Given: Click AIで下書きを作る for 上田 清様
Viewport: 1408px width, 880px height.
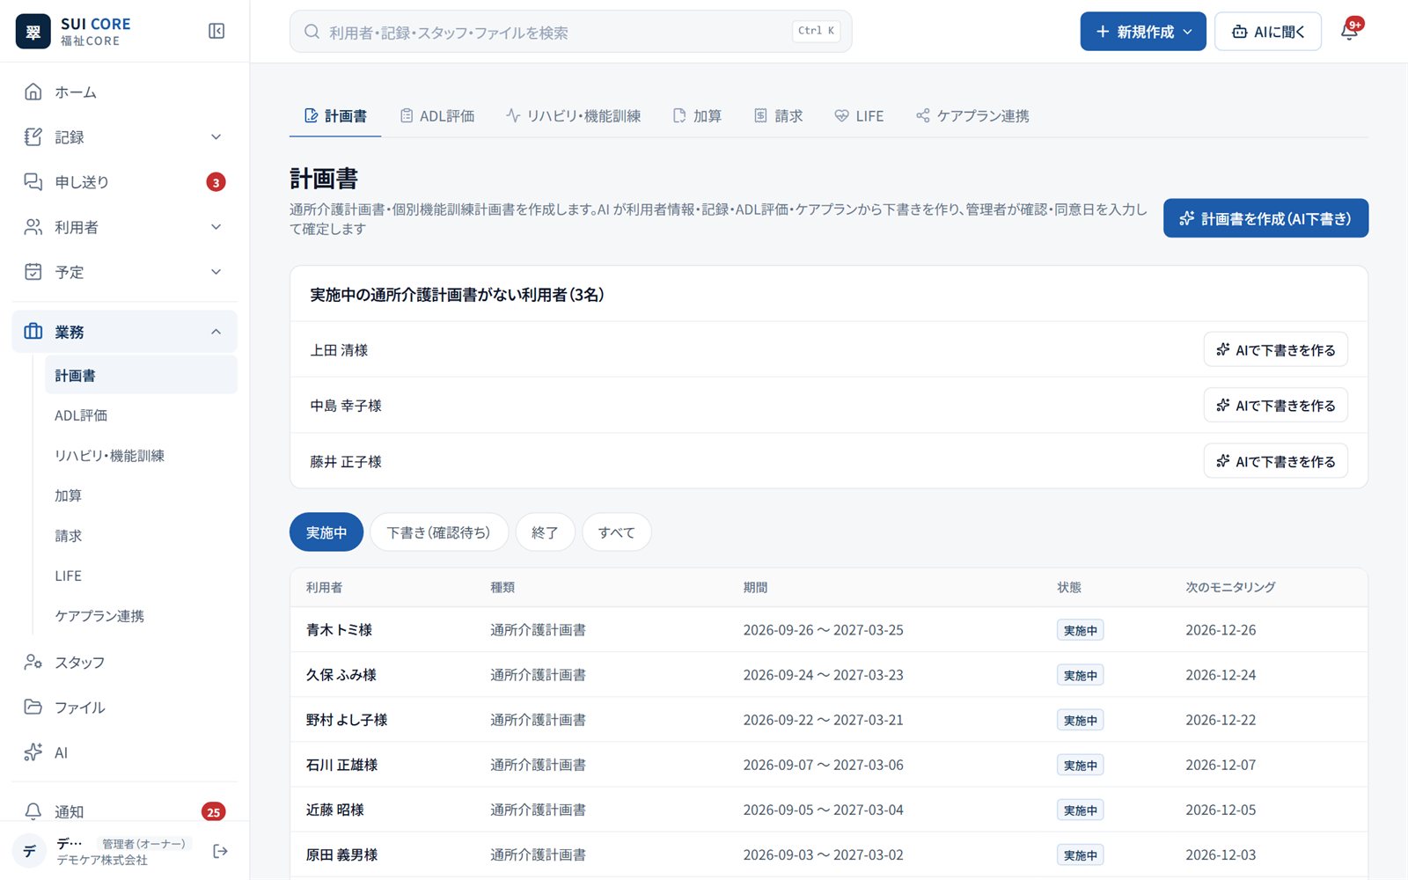Looking at the screenshot, I should coord(1275,349).
